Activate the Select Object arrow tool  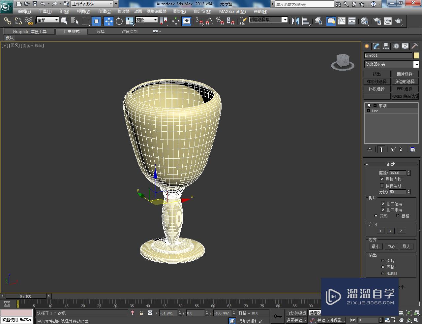64,21
